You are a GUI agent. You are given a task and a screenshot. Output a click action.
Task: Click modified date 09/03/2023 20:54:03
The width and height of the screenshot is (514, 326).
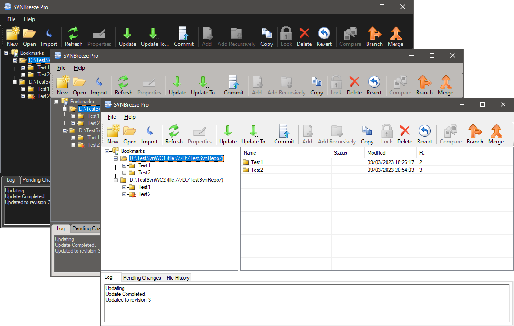(391, 170)
